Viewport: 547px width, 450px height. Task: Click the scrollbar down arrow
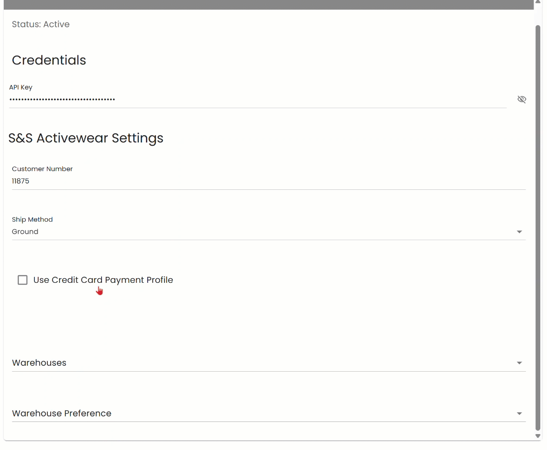pyautogui.click(x=538, y=436)
